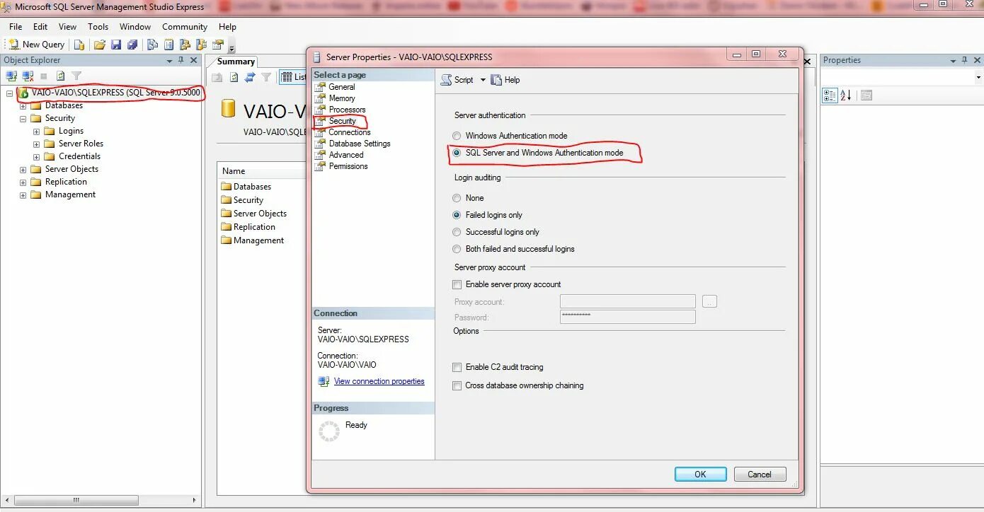
Task: Check Cross database ownership chaining
Action: tap(457, 385)
